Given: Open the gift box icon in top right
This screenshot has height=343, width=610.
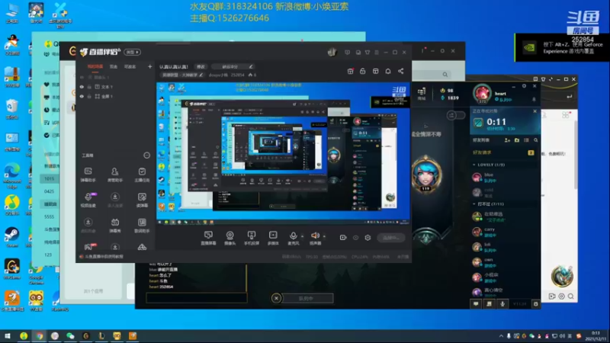Looking at the screenshot, I should pos(350,71).
